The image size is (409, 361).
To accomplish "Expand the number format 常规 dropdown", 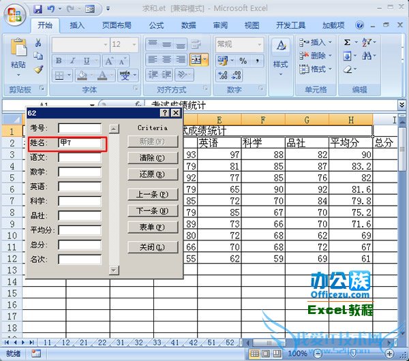I will pos(260,44).
